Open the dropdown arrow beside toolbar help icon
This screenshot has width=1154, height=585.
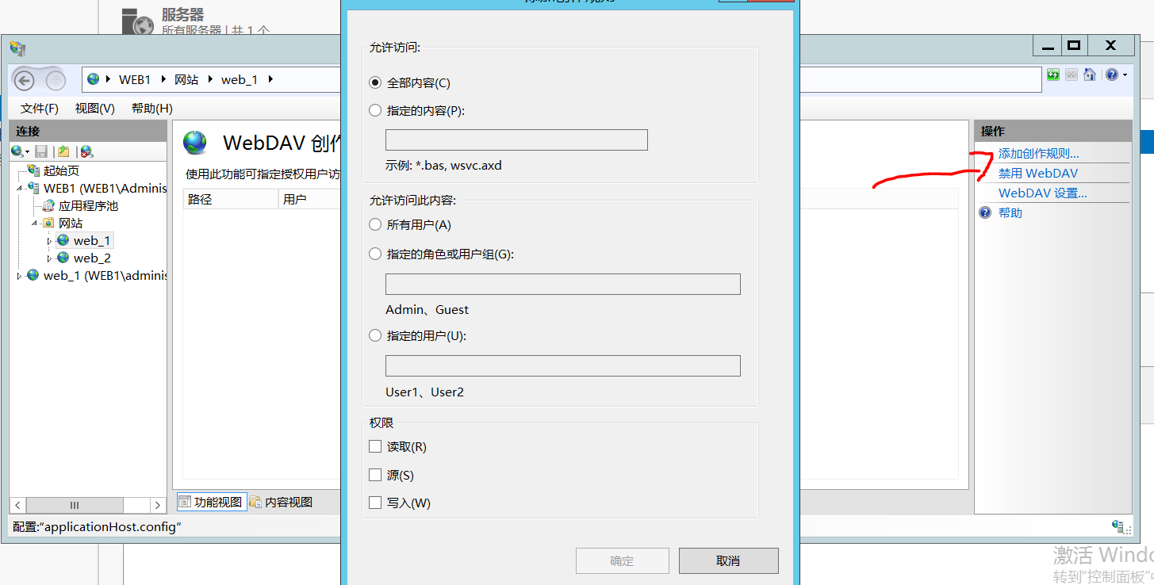1125,75
